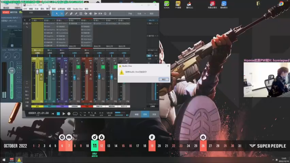Open KOOK desktop icon
The width and height of the screenshot is (290, 163).
(167, 5)
